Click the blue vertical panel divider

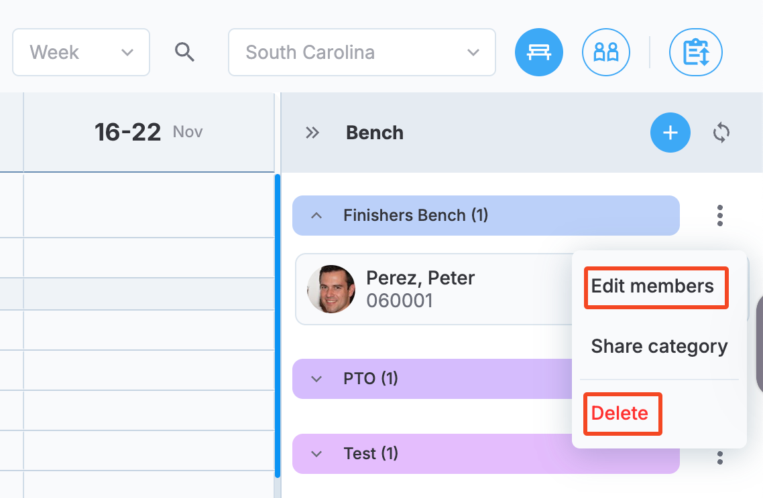click(x=278, y=325)
